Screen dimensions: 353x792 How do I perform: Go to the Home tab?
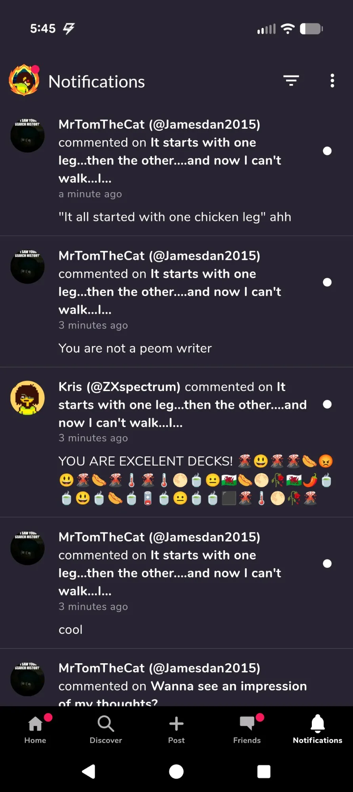click(x=35, y=729)
